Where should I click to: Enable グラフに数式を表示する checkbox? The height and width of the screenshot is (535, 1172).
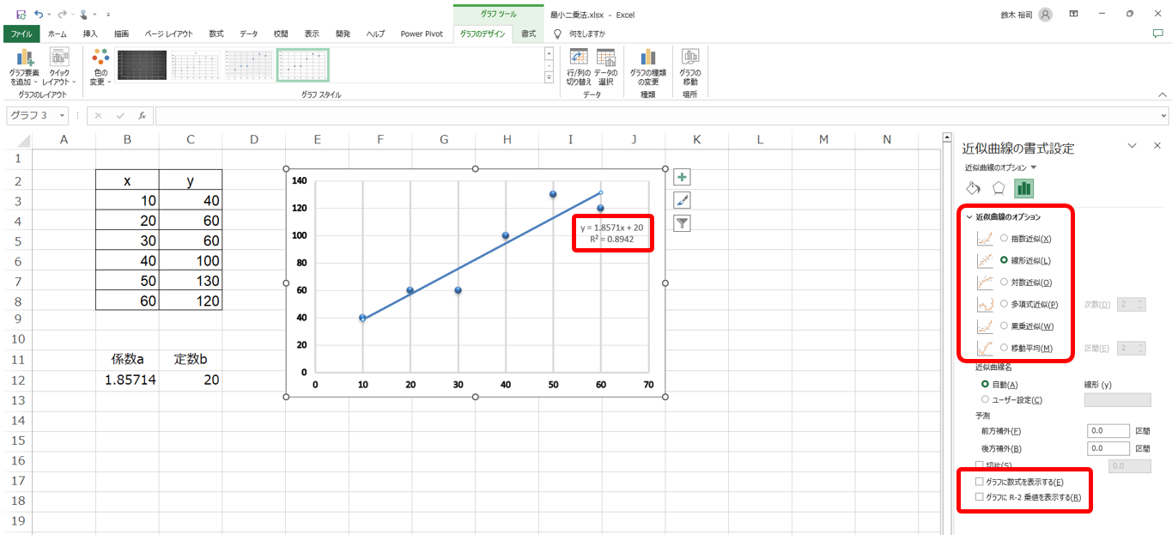(981, 482)
